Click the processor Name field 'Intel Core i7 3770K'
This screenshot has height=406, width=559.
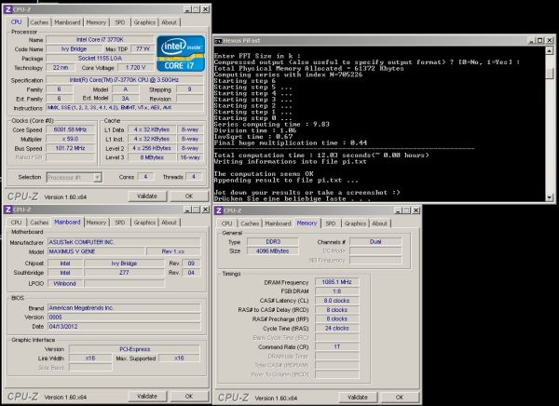100,39
